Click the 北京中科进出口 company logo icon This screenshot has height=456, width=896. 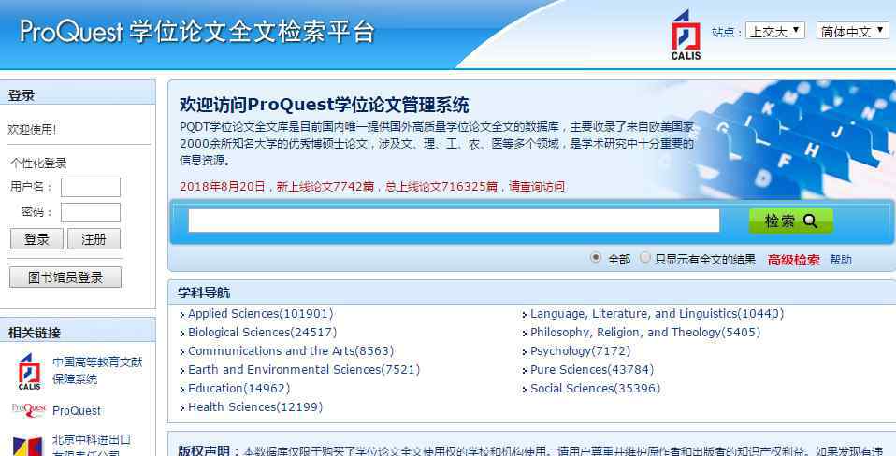[x=28, y=446]
